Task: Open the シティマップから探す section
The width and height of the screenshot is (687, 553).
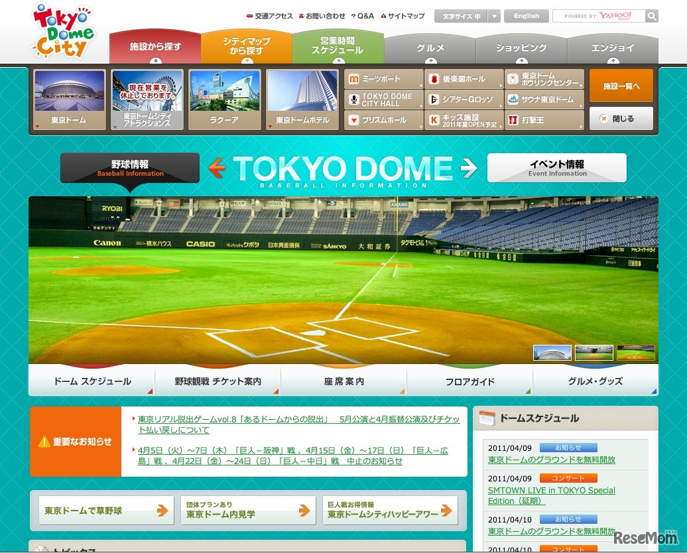Action: [x=249, y=45]
